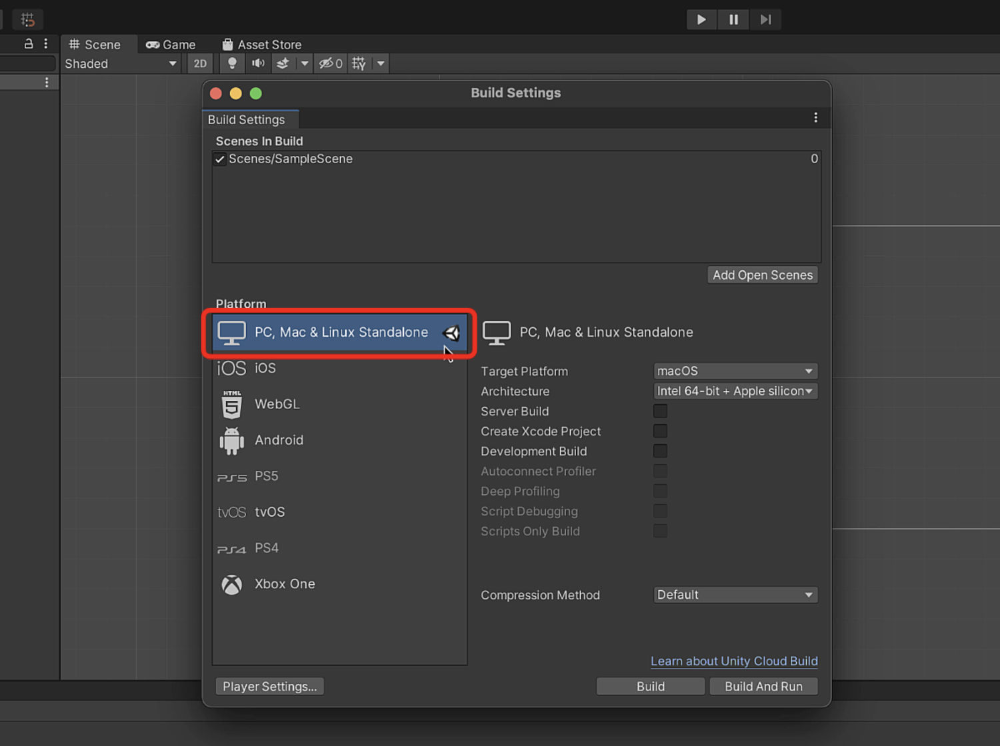Open the Target Platform macOS dropdown
1000x746 pixels.
click(x=735, y=371)
